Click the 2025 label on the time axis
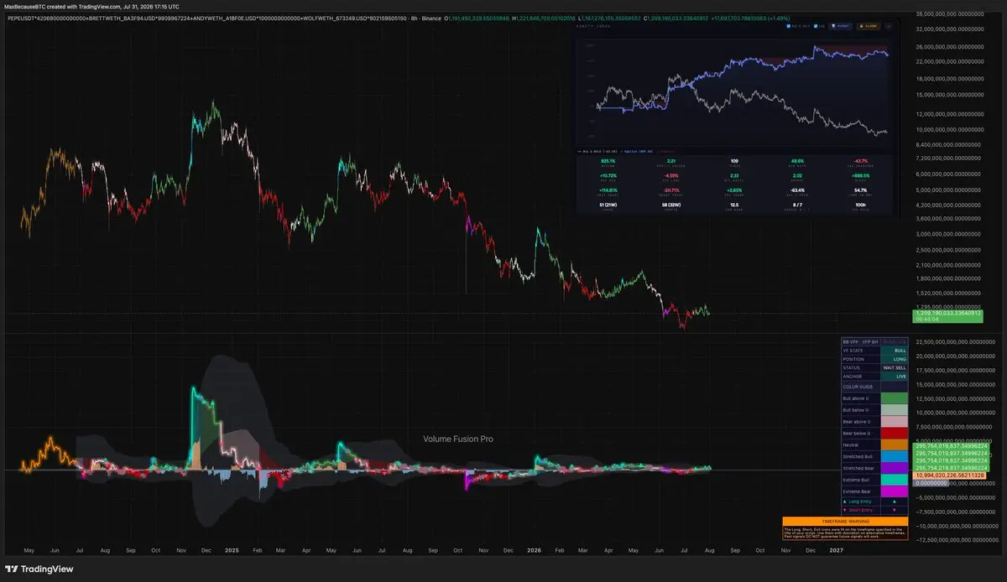Image resolution: width=1007 pixels, height=582 pixels. (232, 551)
